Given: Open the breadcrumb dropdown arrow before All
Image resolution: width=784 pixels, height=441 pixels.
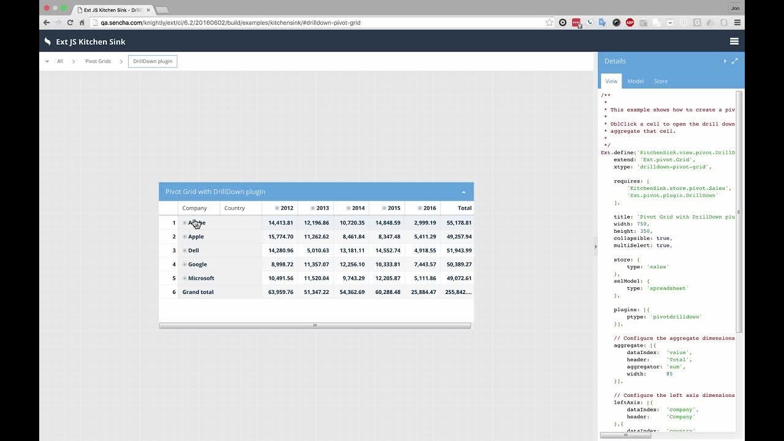Looking at the screenshot, I should [x=47, y=61].
